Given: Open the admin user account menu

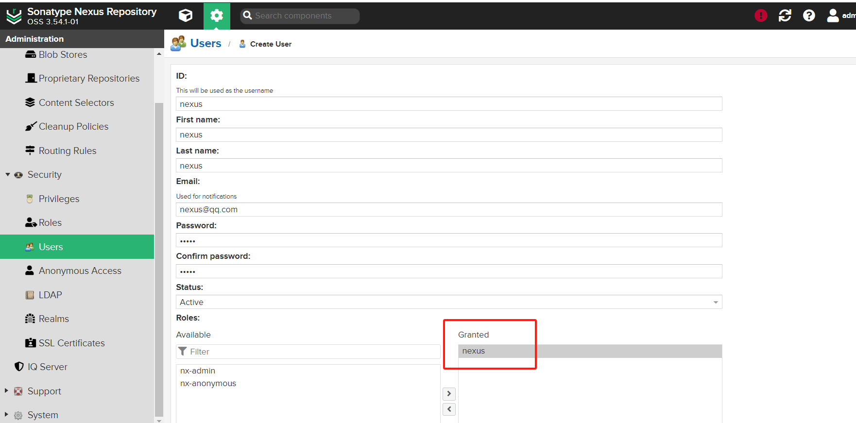Looking at the screenshot, I should pyautogui.click(x=841, y=16).
